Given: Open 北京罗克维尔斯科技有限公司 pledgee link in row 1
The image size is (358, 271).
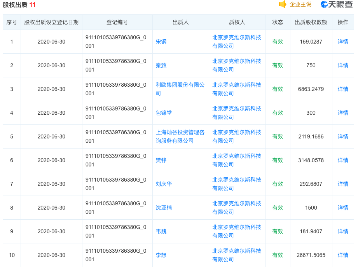Looking at the screenshot, I should 236,42.
